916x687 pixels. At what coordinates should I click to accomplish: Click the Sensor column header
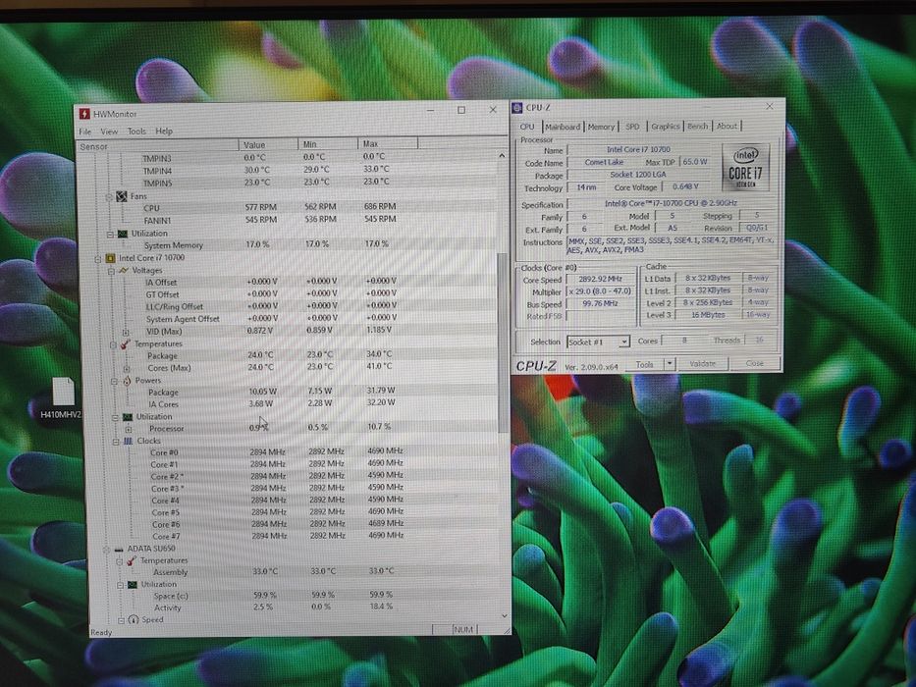[158, 146]
